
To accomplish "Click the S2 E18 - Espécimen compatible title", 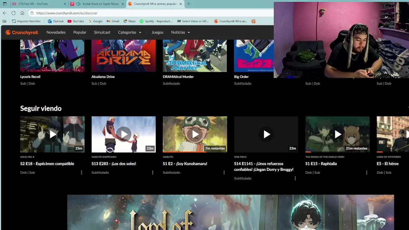I will [x=47, y=164].
